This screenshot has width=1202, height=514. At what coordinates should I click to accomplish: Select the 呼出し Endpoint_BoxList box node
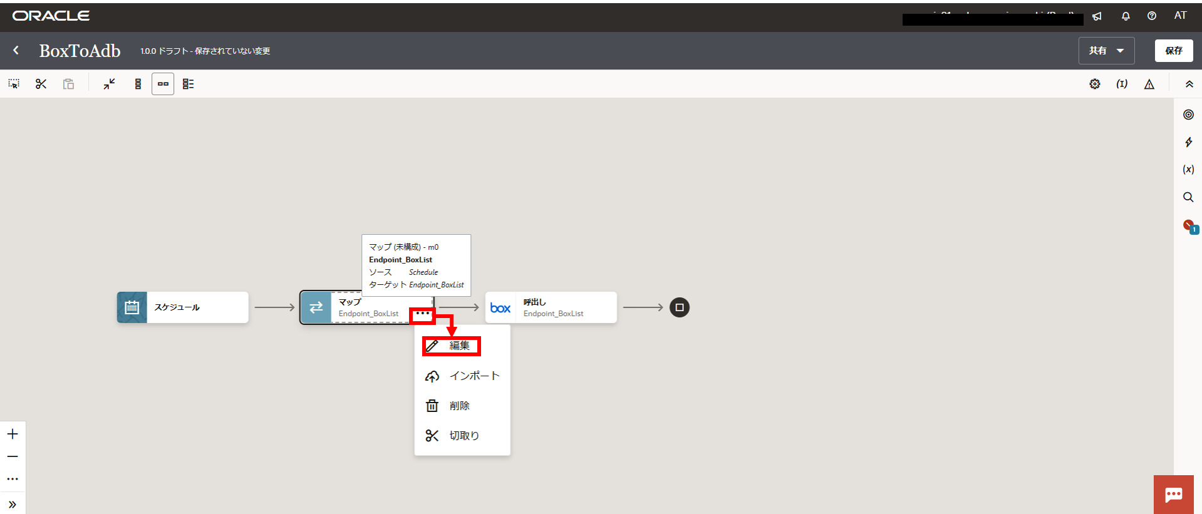coord(551,307)
